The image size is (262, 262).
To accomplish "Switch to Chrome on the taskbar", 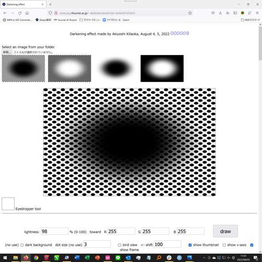I will point(36,258).
